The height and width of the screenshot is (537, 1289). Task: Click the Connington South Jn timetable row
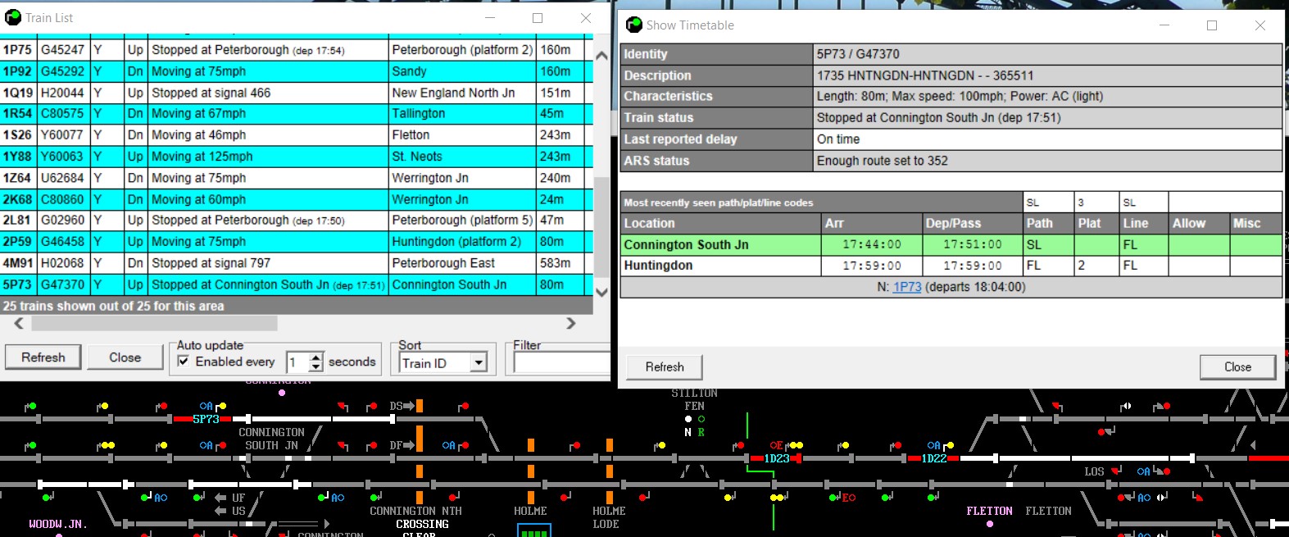tap(951, 244)
